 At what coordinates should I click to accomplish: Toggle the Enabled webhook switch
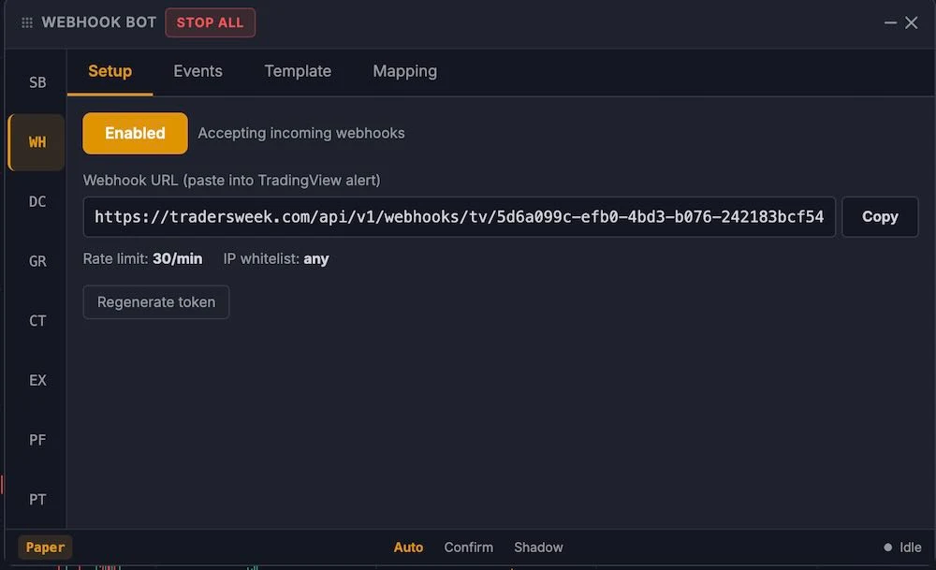click(x=135, y=133)
